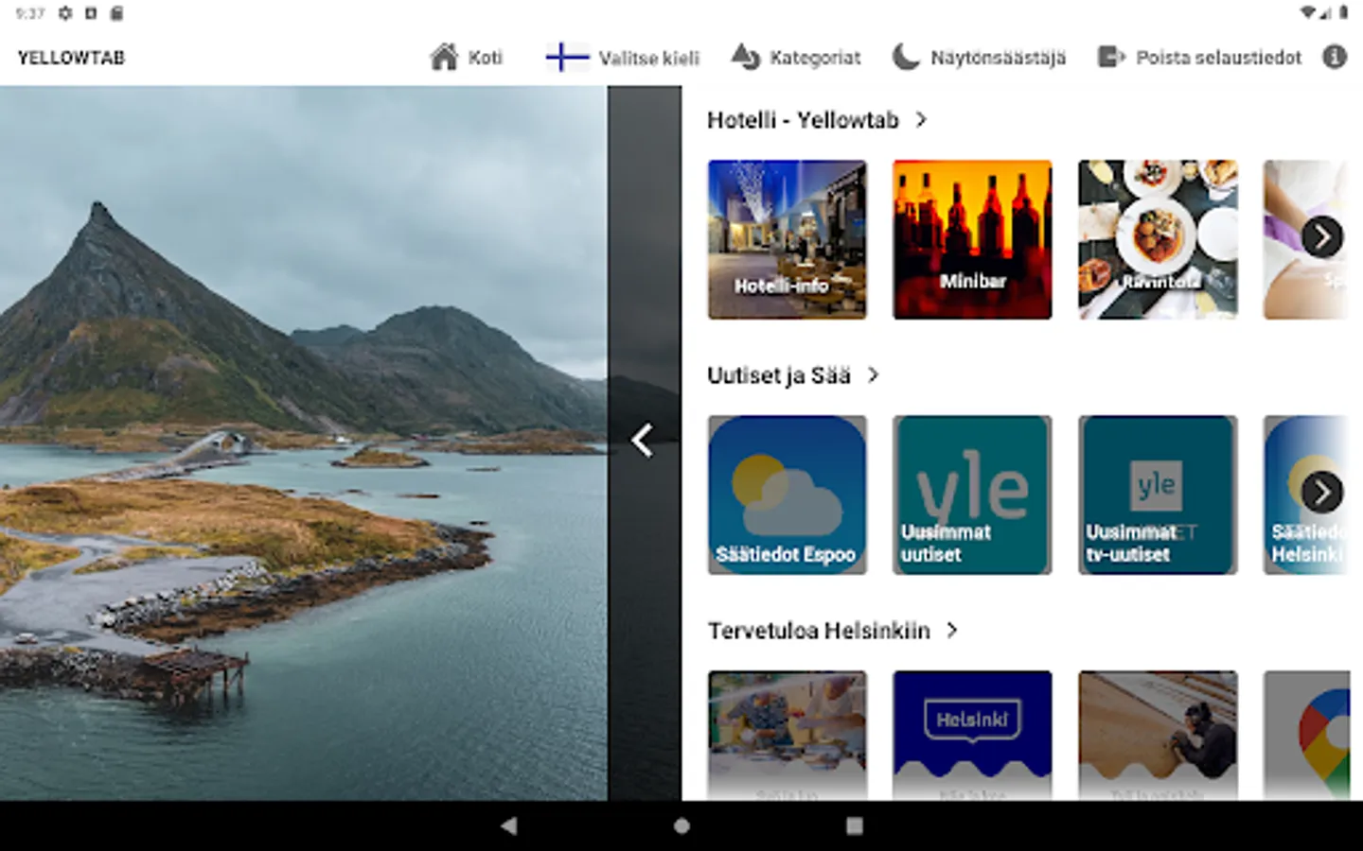Open the food market photo tile
This screenshot has width=1363, height=851.
tap(787, 736)
